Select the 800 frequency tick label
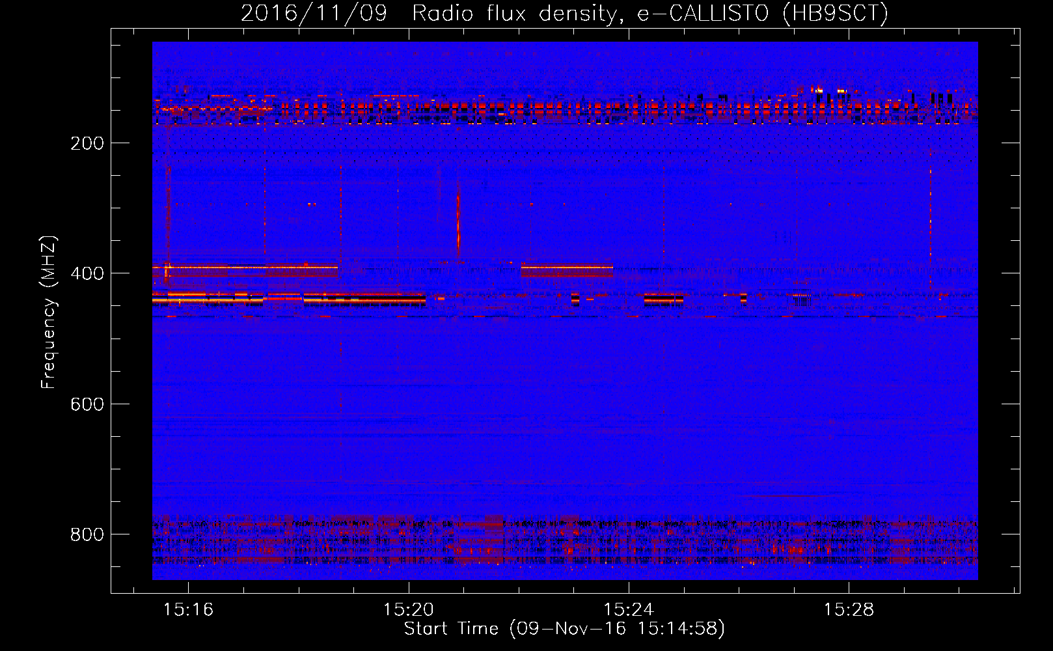Image resolution: width=1053 pixels, height=651 pixels. (x=87, y=534)
